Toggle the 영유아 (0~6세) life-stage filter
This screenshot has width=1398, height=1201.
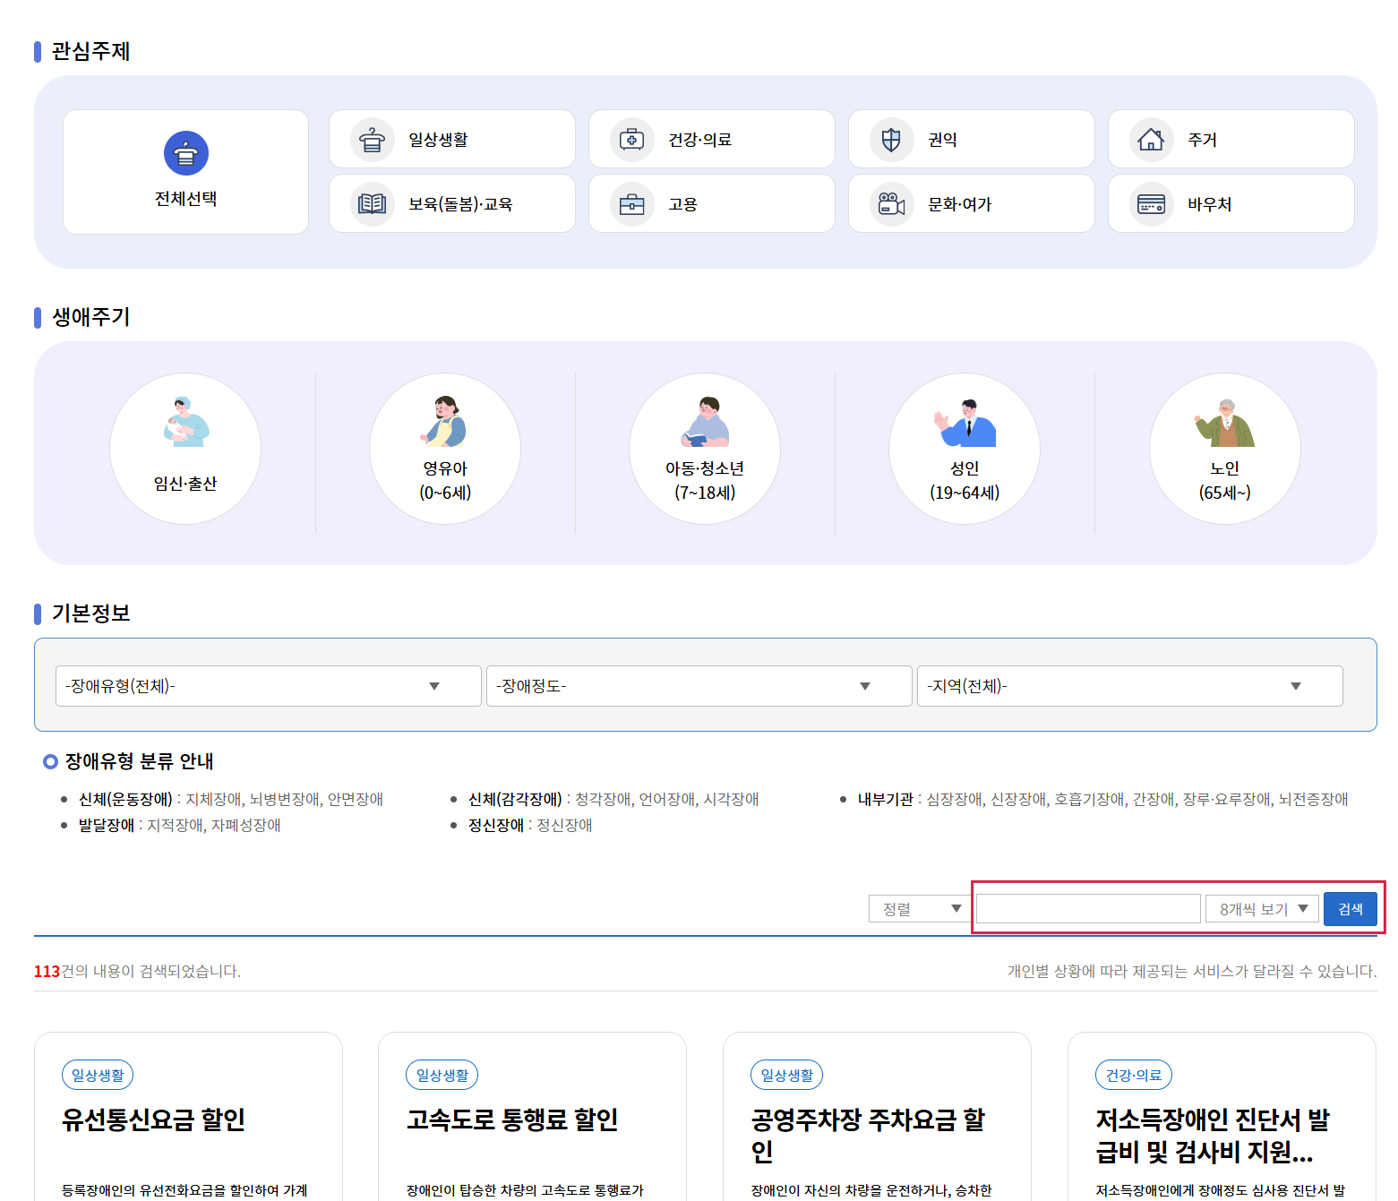pyautogui.click(x=445, y=449)
